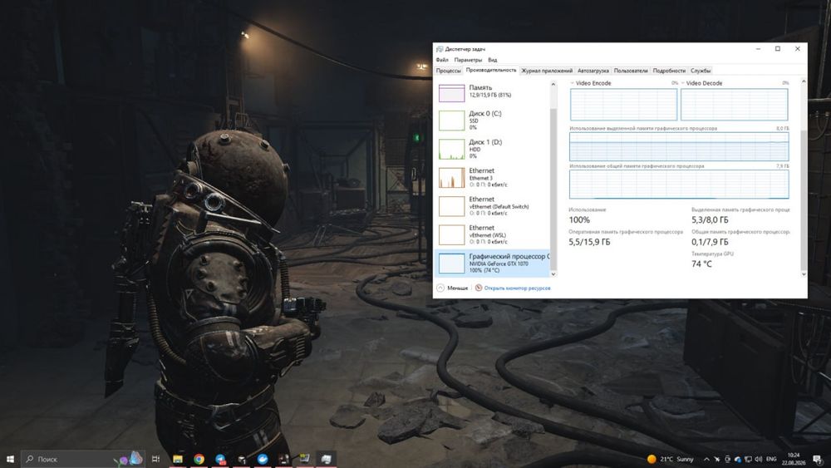Click the 5,5/15,9 ГБ GPU memory value

click(x=589, y=242)
